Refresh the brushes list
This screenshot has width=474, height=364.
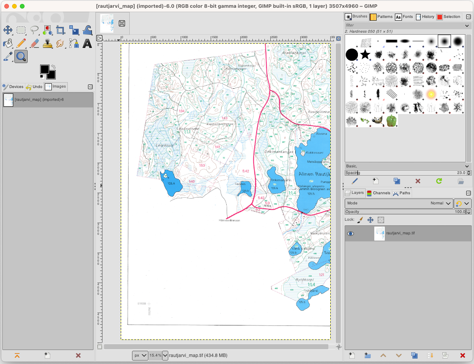click(439, 181)
